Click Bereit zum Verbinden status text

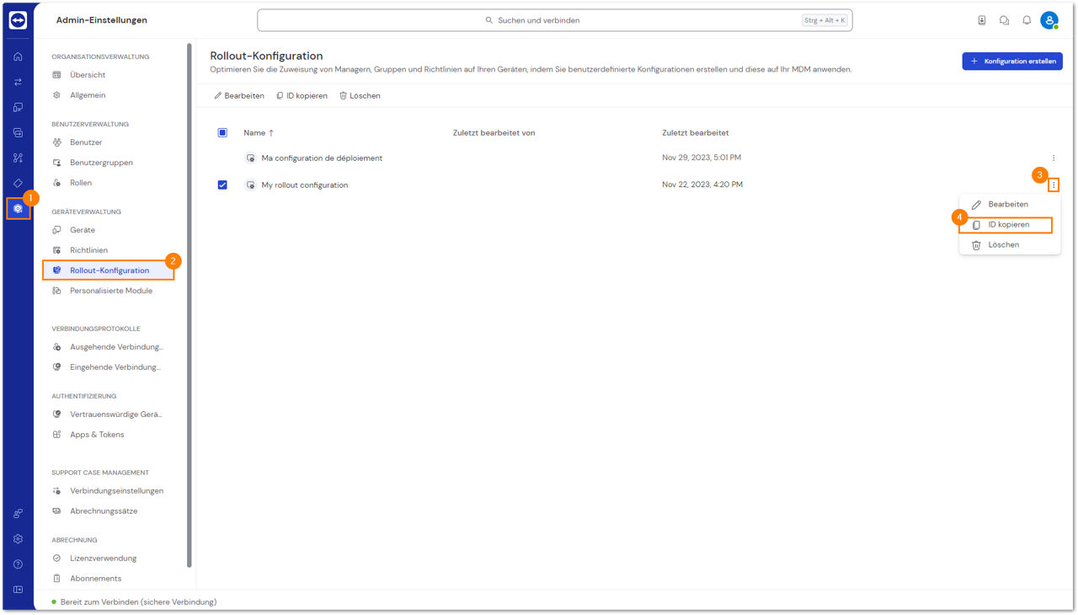pos(138,602)
